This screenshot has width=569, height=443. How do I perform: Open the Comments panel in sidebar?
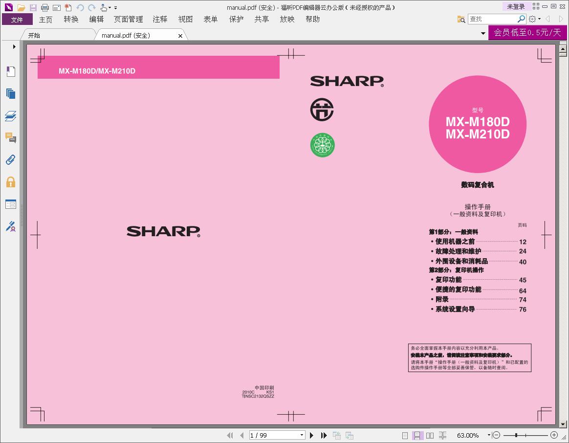[11, 137]
